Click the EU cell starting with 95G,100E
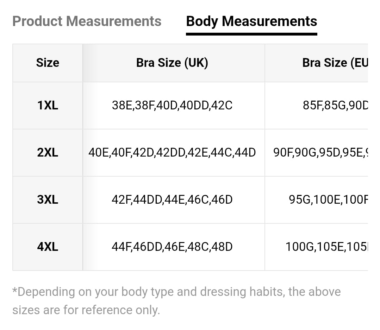 pos(328,200)
